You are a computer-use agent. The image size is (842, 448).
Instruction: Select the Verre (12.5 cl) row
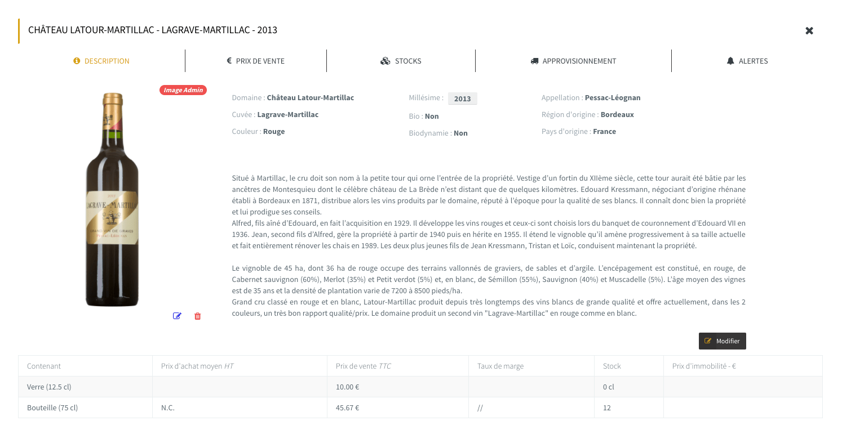(420, 387)
